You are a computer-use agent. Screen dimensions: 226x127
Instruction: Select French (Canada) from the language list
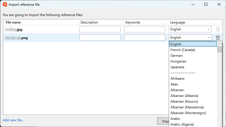(183, 50)
